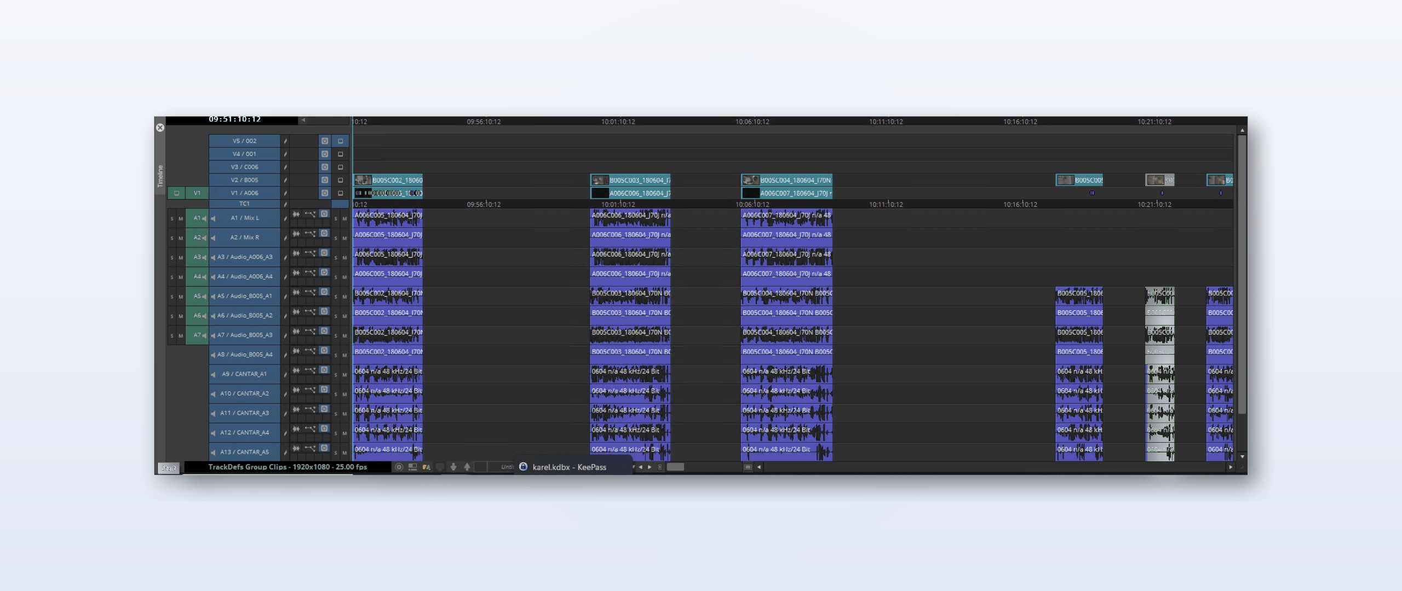Viewport: 1402px width, 591px height.
Task: Click the 10:01:10:12 mark on the top timecode ruler
Action: [618, 121]
